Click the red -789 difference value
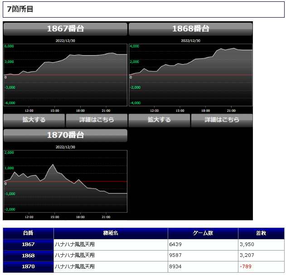 pyautogui.click(x=246, y=266)
